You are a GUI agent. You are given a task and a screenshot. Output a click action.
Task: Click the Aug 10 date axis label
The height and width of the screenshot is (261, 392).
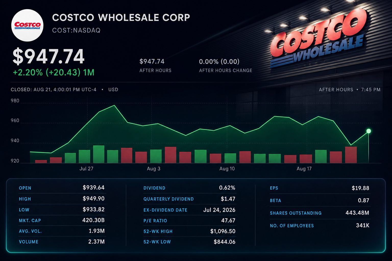click(227, 169)
